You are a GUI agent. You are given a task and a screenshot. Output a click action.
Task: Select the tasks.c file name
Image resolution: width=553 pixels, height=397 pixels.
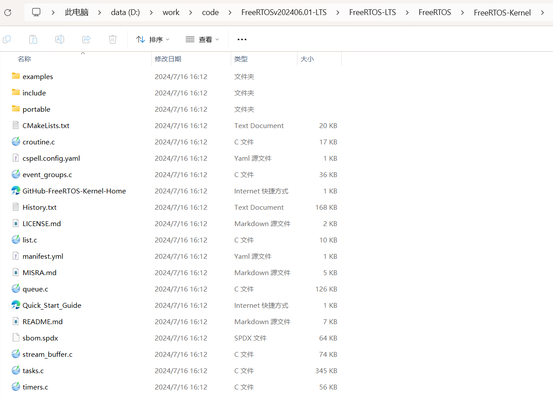[33, 371]
